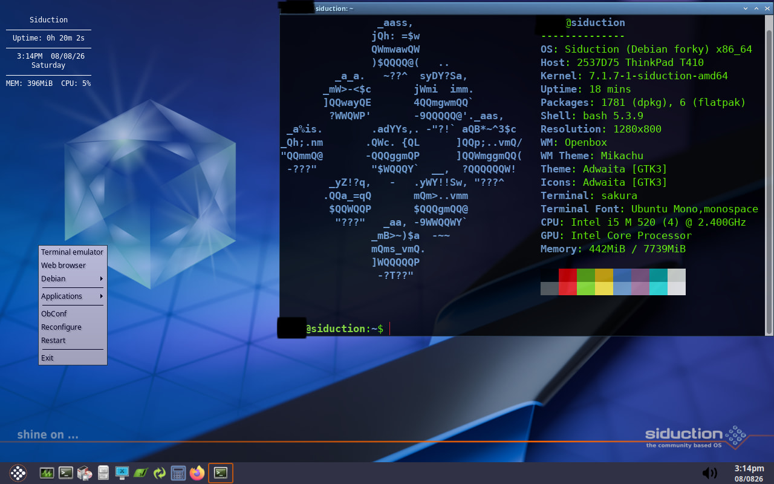The height and width of the screenshot is (484, 774).
Task: Click the Icons: Adwaita [GTK3] line
Action: (x=604, y=183)
